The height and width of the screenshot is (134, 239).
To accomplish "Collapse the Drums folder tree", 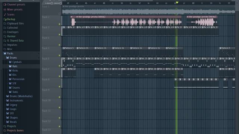I will [x=7, y=58].
